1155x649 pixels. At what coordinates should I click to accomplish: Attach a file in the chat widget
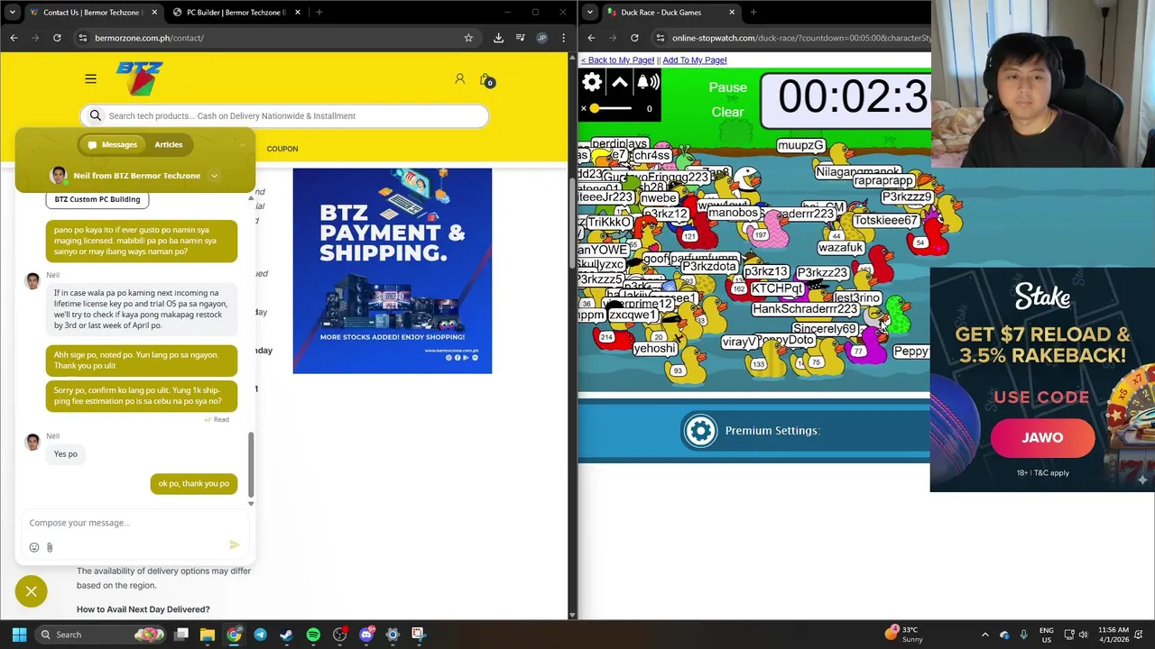click(x=50, y=547)
